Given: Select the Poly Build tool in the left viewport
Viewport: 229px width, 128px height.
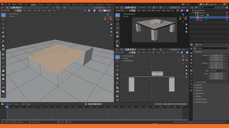Looking at the screenshot, I should pos(3,71).
